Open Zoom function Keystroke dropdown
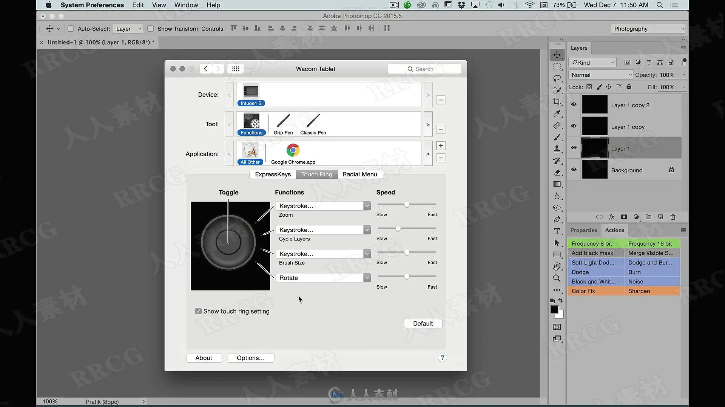The width and height of the screenshot is (725, 407). (x=323, y=206)
